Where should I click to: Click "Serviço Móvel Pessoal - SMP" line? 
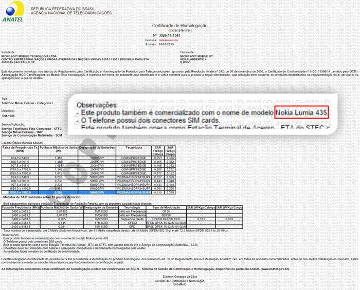pos(22,132)
